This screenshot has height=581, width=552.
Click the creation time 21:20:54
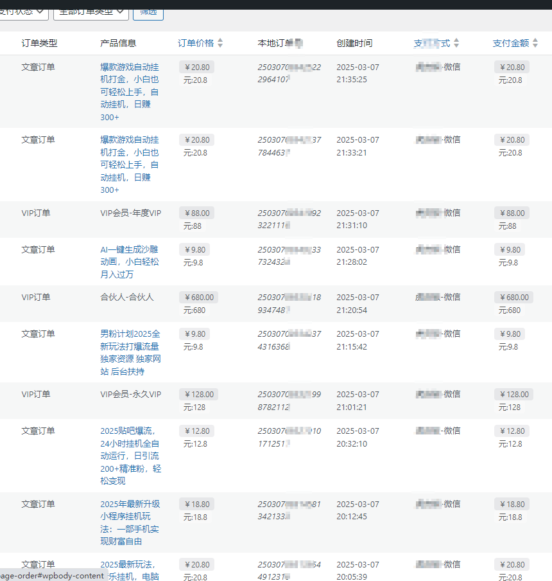[x=352, y=310]
